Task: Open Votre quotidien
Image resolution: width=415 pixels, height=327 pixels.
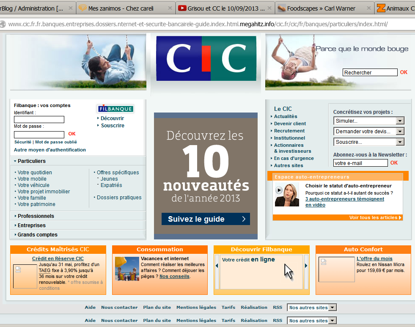Action: [35, 173]
